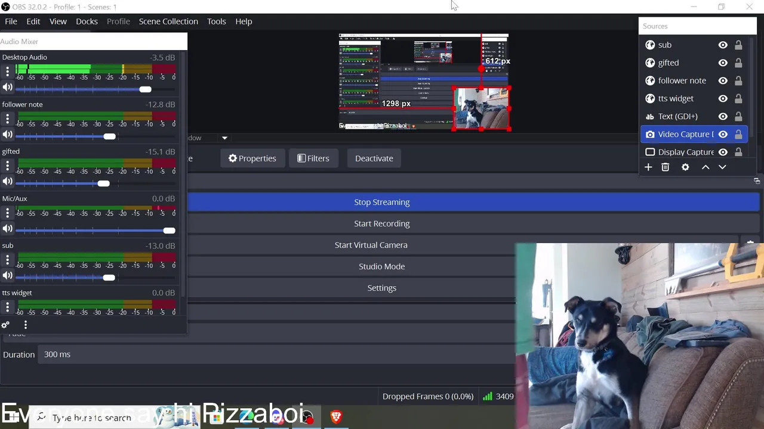The height and width of the screenshot is (429, 764).
Task: Open the Edit menu
Action: point(33,21)
